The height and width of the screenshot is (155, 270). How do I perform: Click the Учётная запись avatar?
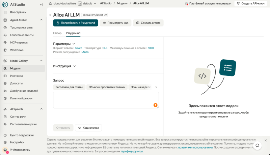click(x=5, y=150)
